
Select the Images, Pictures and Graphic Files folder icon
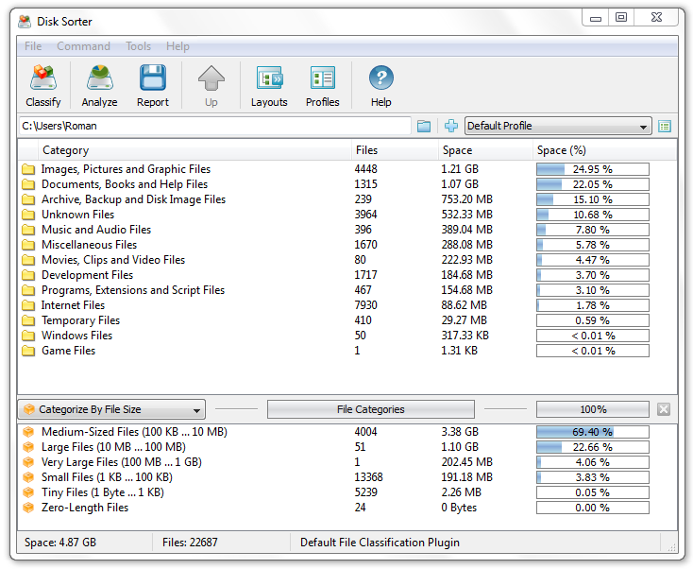(28, 169)
